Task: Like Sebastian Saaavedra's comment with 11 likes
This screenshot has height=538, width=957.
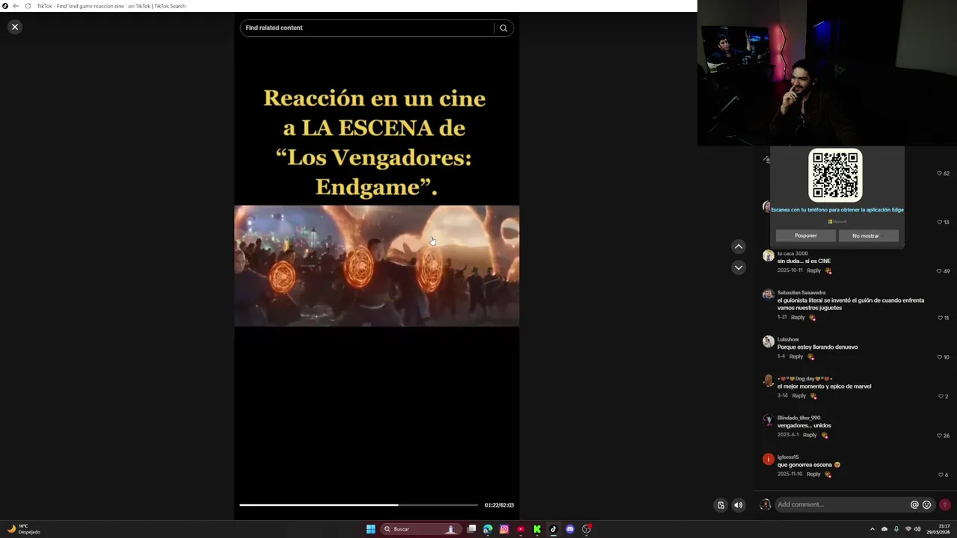Action: (940, 318)
